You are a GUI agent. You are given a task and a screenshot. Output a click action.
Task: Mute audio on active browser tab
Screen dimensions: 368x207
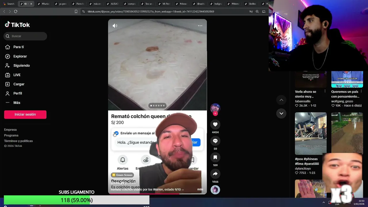[x=26, y=4]
